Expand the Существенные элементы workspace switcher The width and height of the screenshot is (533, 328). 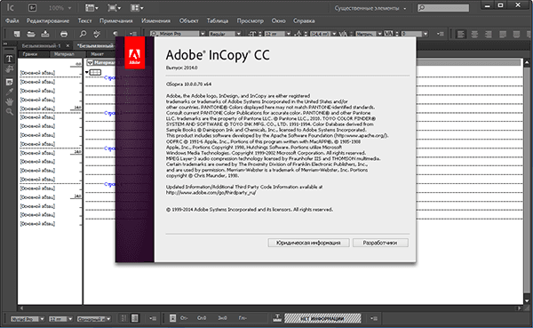click(x=370, y=8)
